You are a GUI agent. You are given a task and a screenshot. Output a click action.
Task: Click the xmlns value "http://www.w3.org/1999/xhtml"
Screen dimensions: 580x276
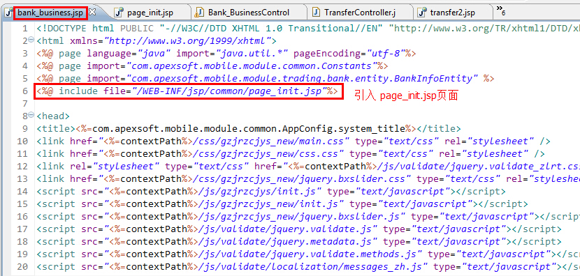[187, 41]
